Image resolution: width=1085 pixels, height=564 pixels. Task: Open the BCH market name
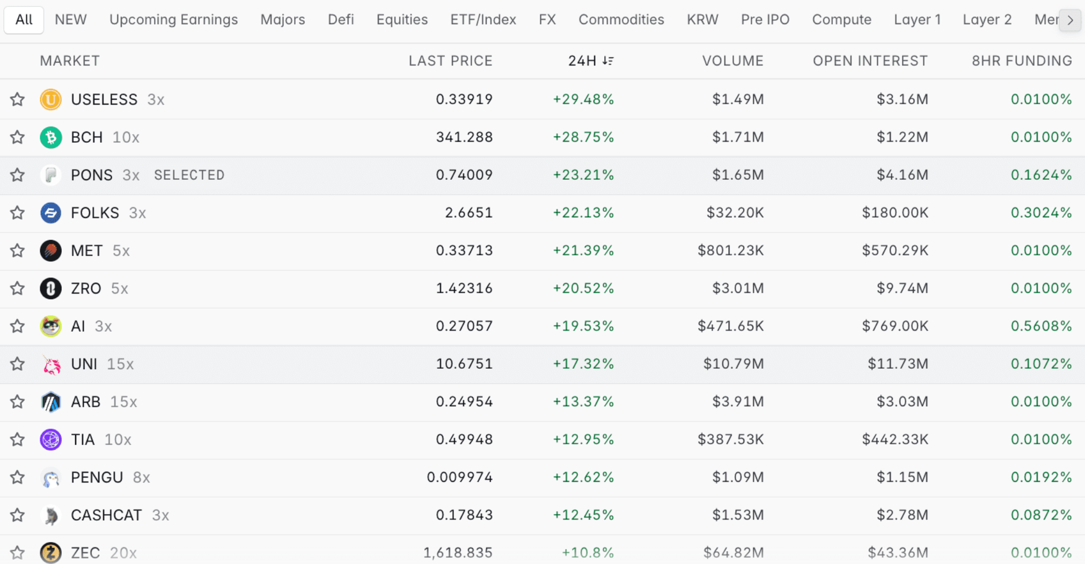pyautogui.click(x=86, y=137)
